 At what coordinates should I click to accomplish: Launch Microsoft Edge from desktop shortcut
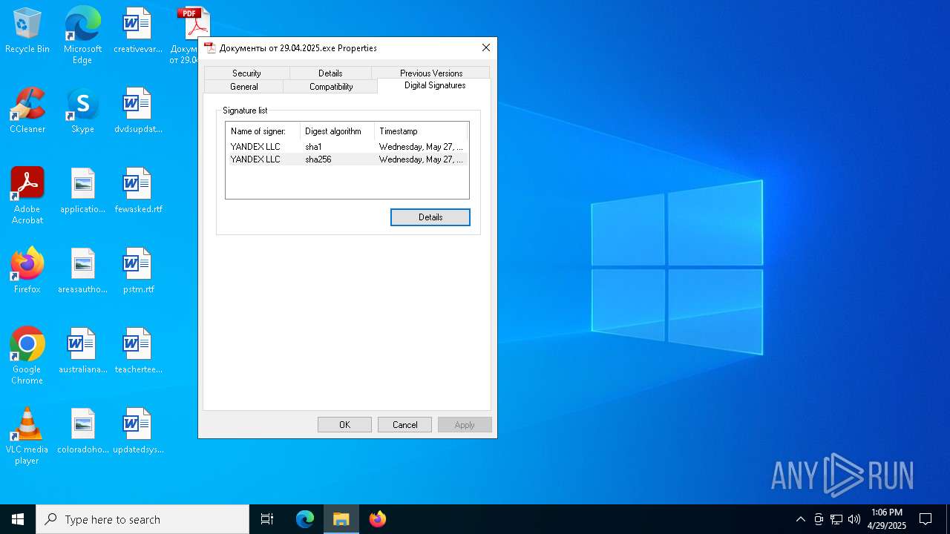pyautogui.click(x=82, y=35)
